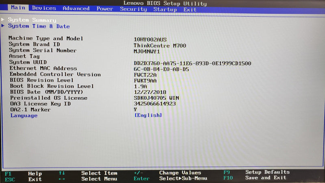Click the OA2.1 Marker label
This screenshot has width=325, height=183.
pyautogui.click(x=30, y=109)
